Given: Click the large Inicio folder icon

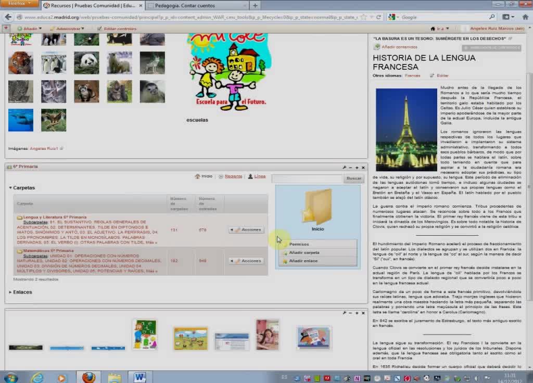Looking at the screenshot, I should 318,207.
